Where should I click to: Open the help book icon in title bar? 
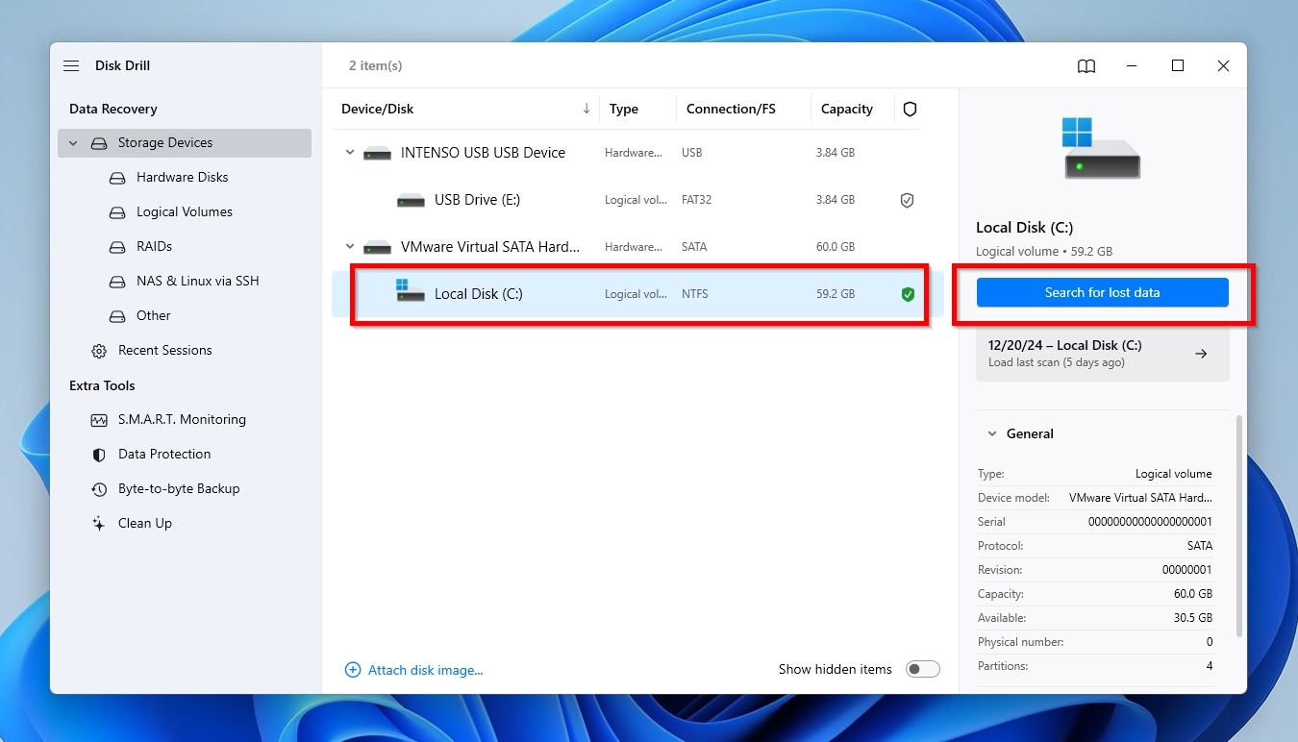tap(1086, 65)
